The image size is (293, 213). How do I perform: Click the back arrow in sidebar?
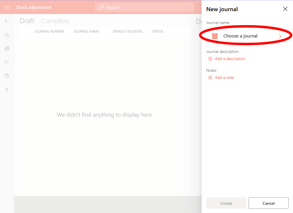7,21
